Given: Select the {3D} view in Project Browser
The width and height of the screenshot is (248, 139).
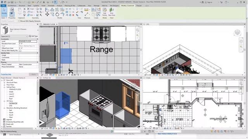Looking at the screenshot, I should click(x=10, y=105).
